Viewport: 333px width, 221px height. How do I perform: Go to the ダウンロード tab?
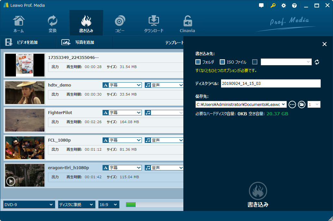154,23
